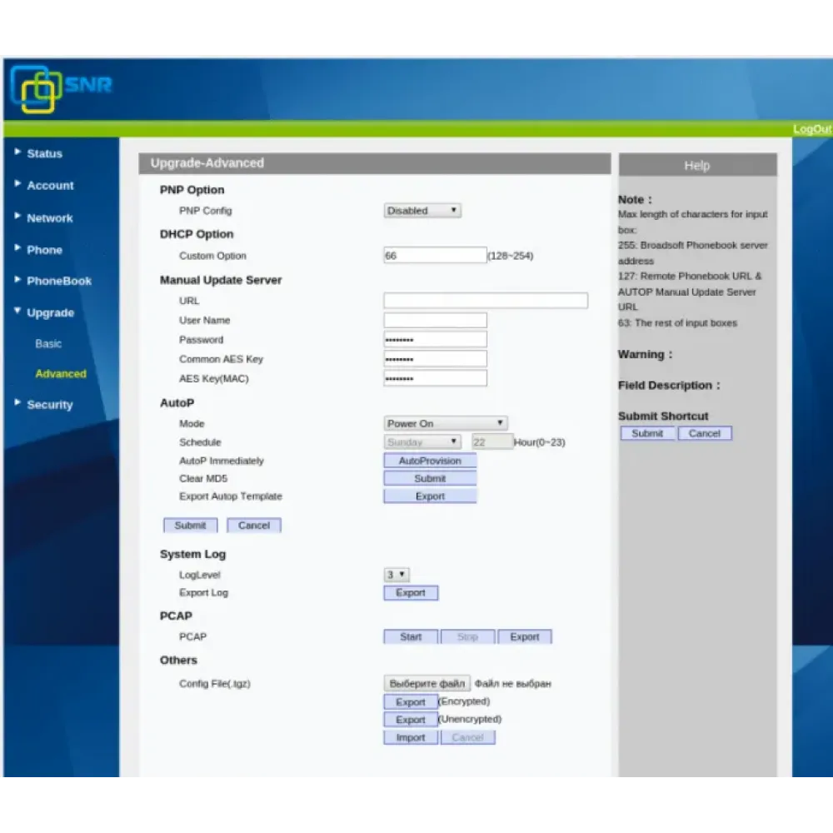Export the system log
This screenshot has width=833, height=833.
[x=411, y=593]
